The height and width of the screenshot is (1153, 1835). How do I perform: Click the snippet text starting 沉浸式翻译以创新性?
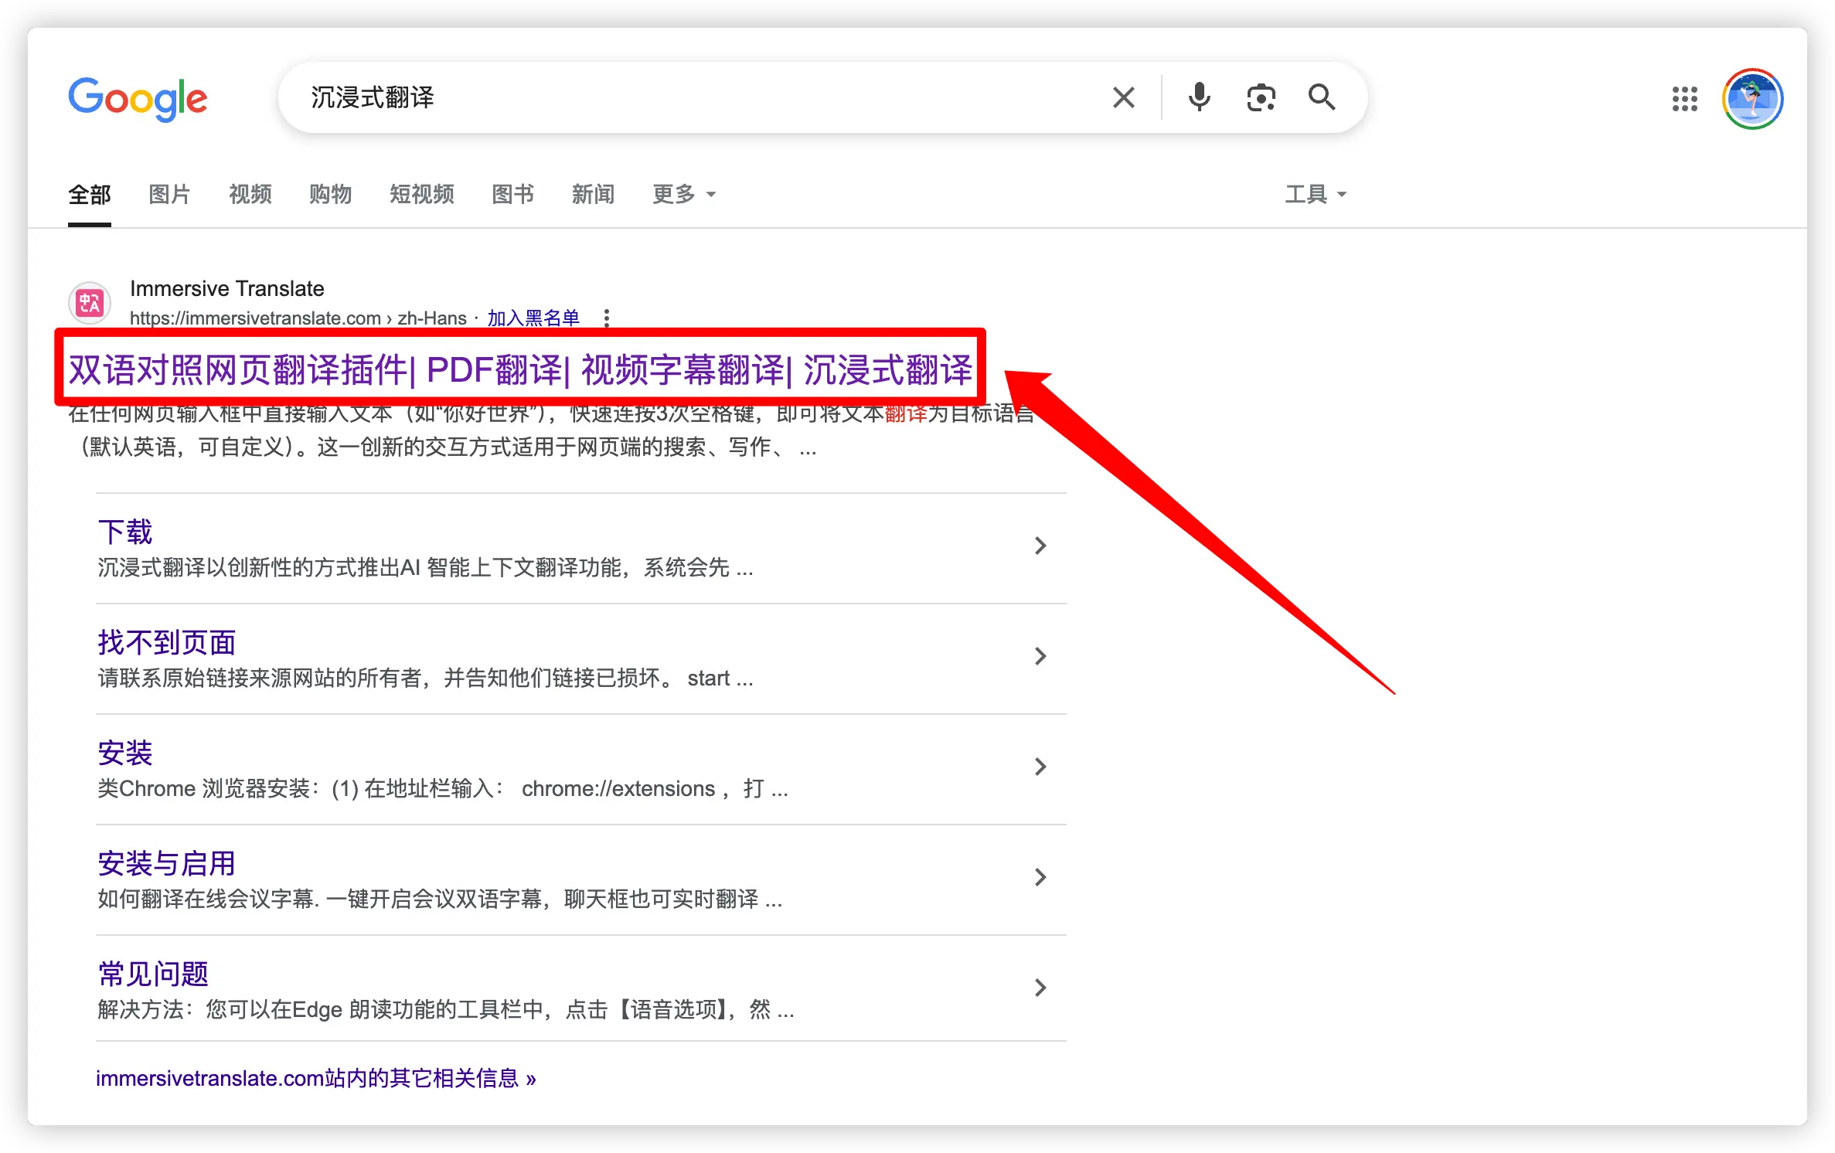tap(425, 568)
